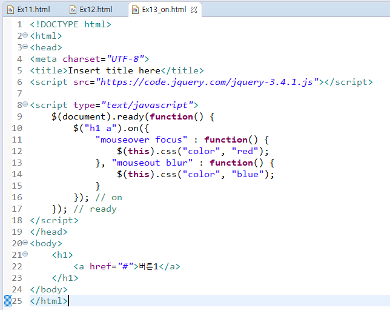
Task: Click the "blue" color string on line 14
Action: tap(248, 174)
